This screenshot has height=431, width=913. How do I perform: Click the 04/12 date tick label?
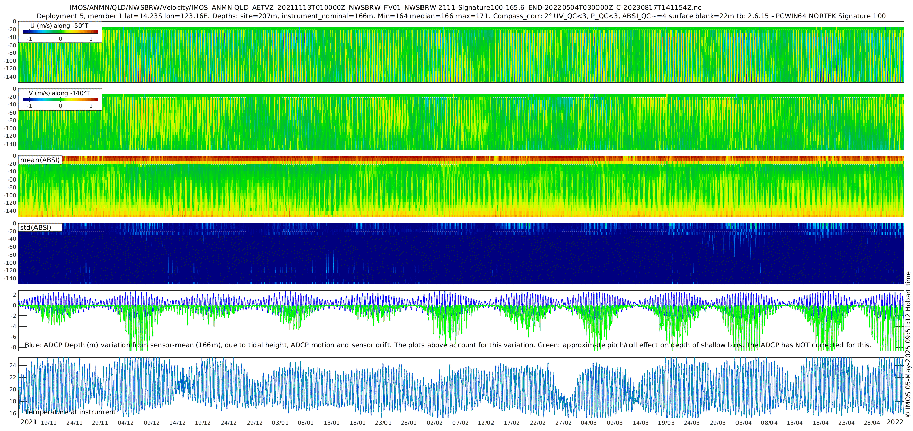click(126, 423)
